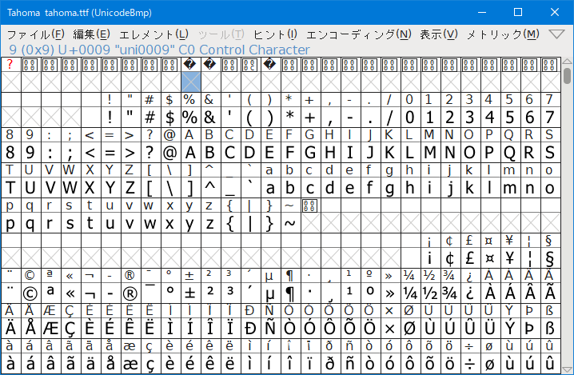Select the number sign # glyph cell

[149, 118]
